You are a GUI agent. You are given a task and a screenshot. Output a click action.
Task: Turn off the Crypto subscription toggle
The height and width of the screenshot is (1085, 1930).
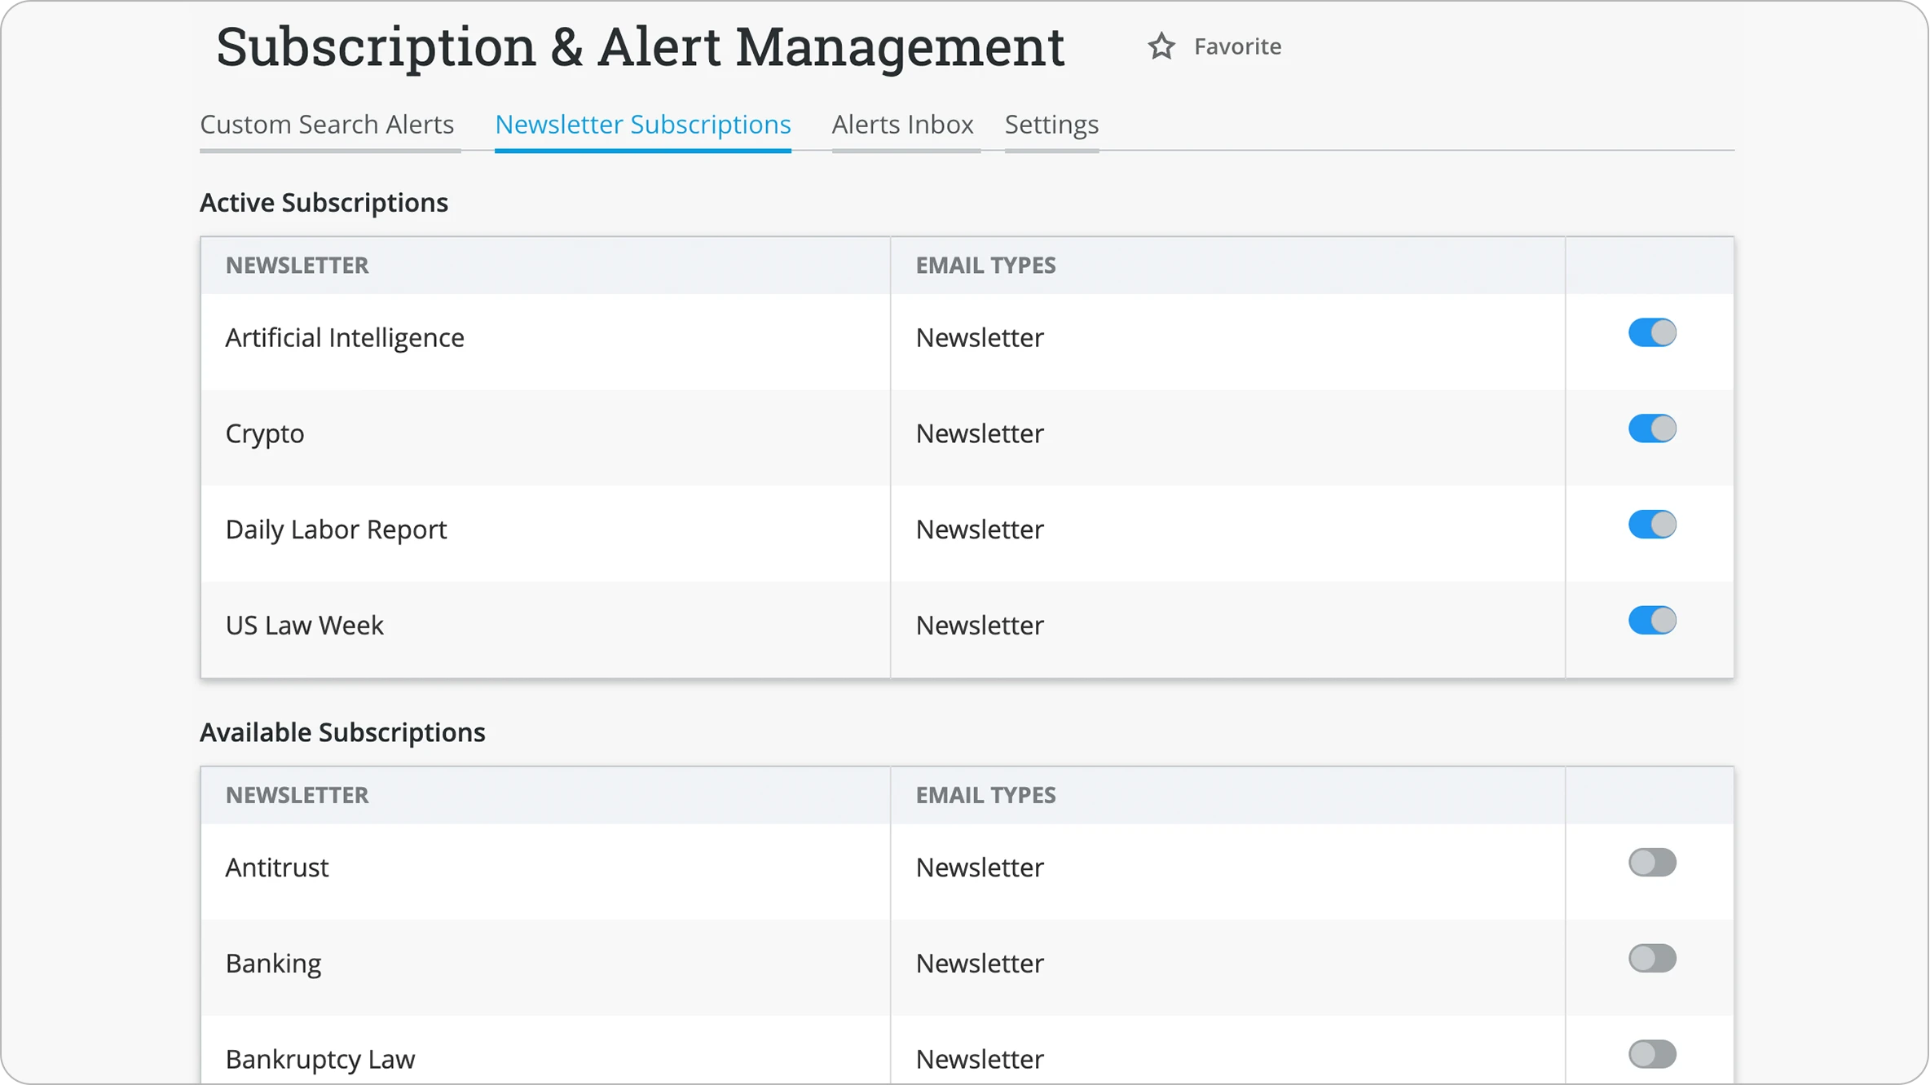point(1652,428)
